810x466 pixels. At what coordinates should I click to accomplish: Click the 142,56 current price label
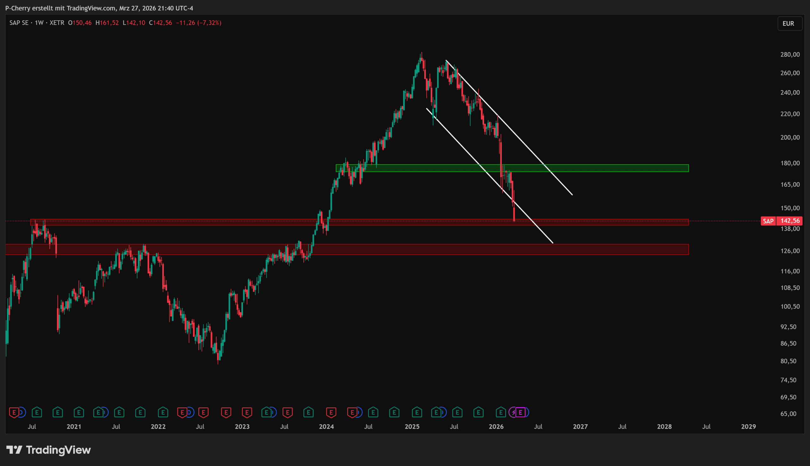789,221
